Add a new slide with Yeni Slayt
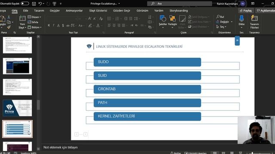275x154 pixels. 22,22
